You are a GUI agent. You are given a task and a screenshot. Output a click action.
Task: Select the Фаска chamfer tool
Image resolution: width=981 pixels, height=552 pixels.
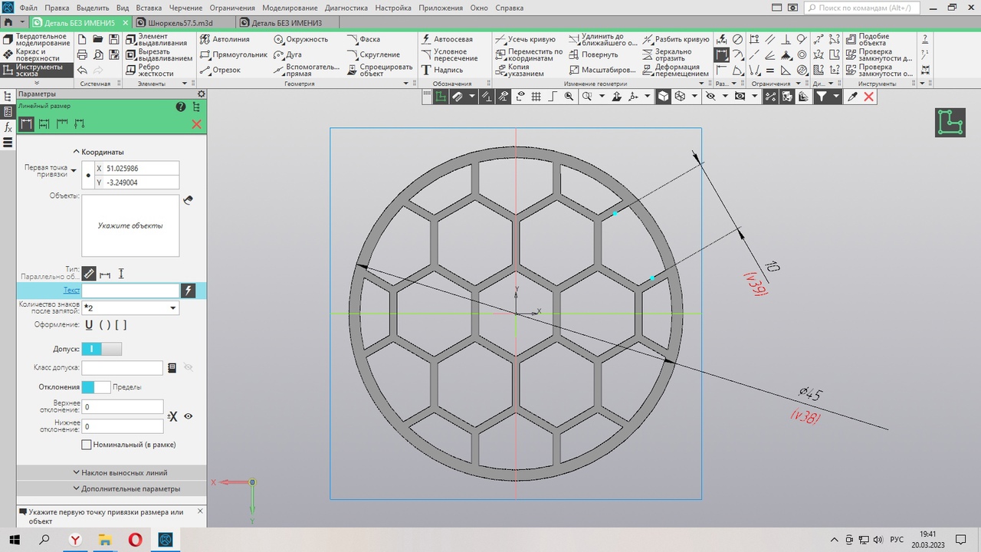[x=363, y=39]
